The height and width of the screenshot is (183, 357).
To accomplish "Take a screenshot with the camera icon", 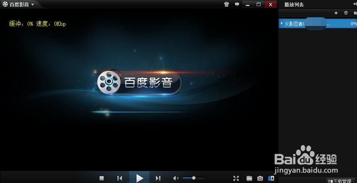I will [260, 178].
